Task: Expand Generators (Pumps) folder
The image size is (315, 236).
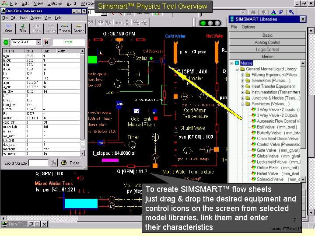Action: click(243, 81)
